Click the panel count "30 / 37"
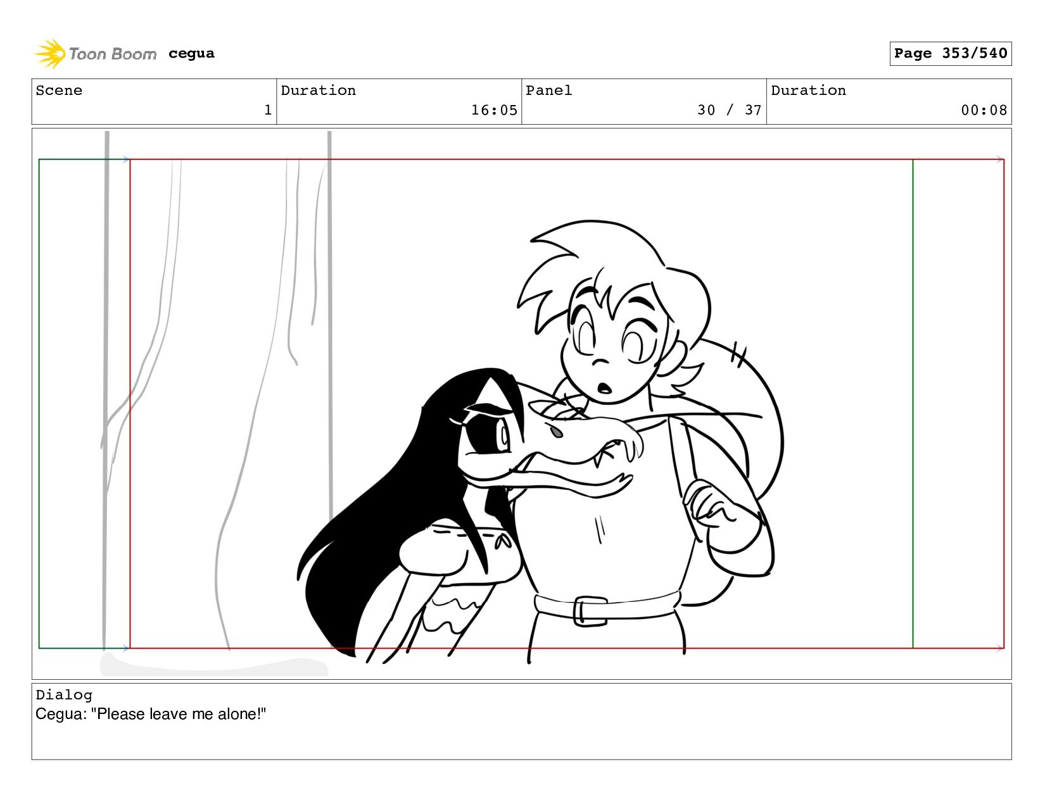Image resolution: width=1045 pixels, height=807 pixels. click(x=729, y=110)
